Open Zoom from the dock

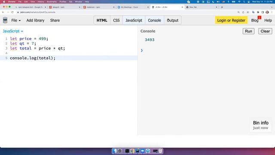[143, 151]
